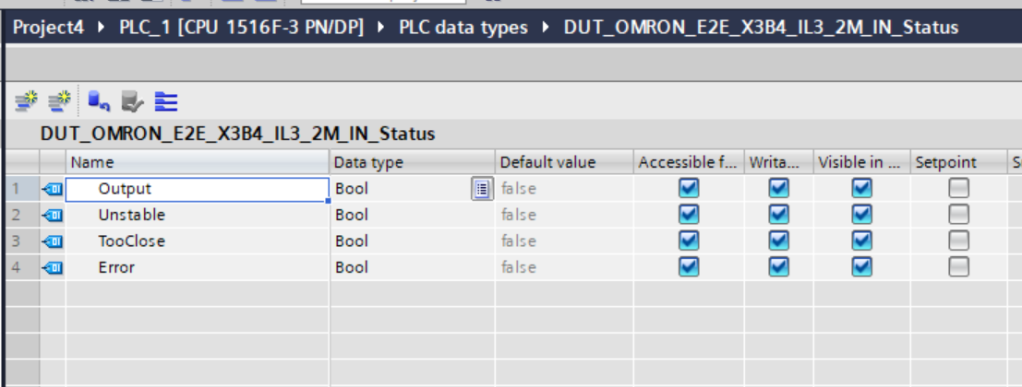Click Bool data type of TooClose row
The image size is (1022, 387).
pyautogui.click(x=352, y=240)
